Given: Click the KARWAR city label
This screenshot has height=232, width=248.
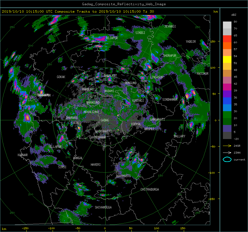Looking at the screenshot, I should [x=23, y=155].
